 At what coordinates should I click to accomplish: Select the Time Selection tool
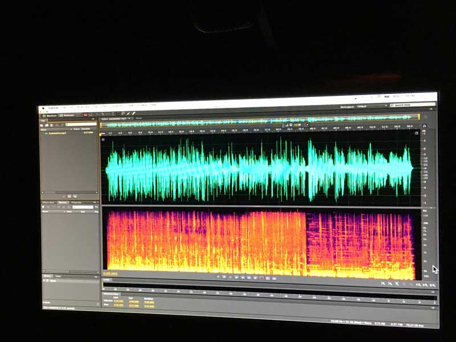coord(113,113)
